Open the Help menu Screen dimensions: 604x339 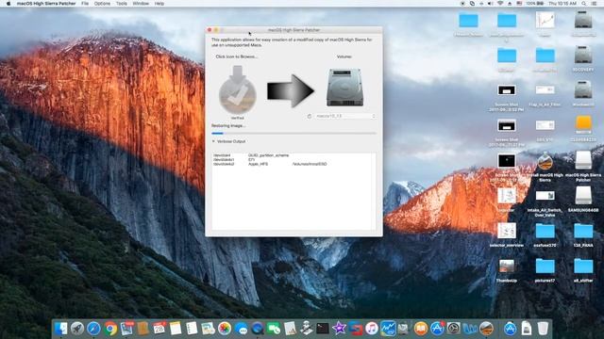pyautogui.click(x=159, y=4)
